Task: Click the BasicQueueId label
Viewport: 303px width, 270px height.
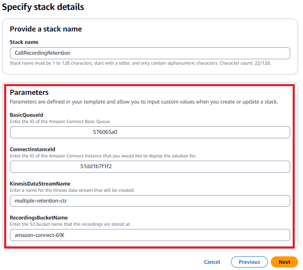Action: [x=26, y=115]
